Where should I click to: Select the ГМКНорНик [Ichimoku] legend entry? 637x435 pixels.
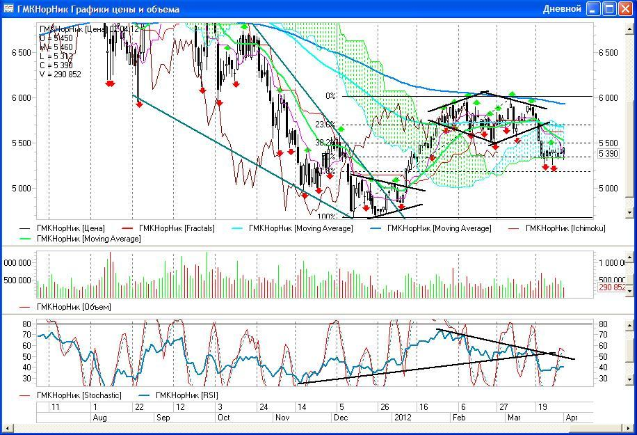(557, 228)
